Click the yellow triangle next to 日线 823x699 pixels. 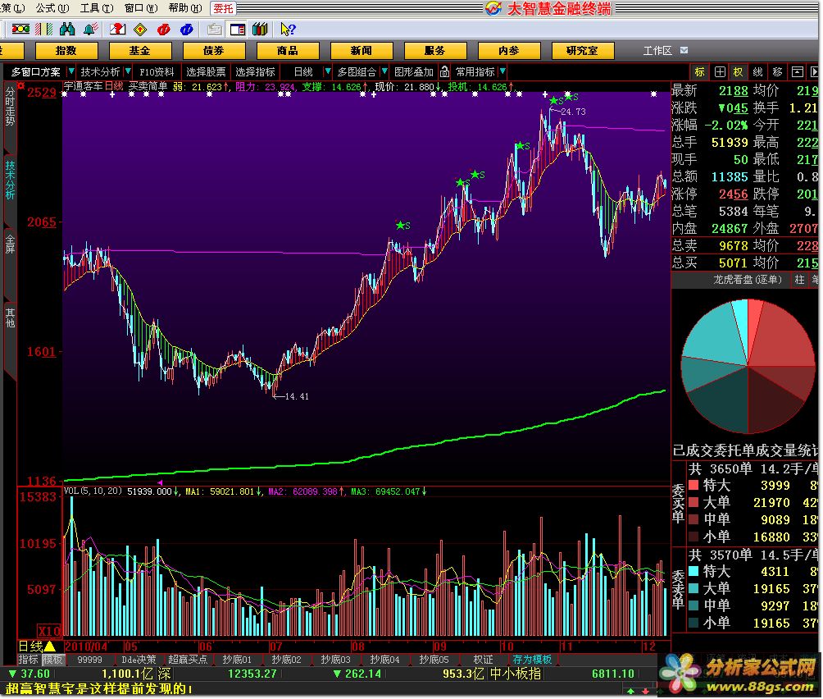pyautogui.click(x=50, y=646)
